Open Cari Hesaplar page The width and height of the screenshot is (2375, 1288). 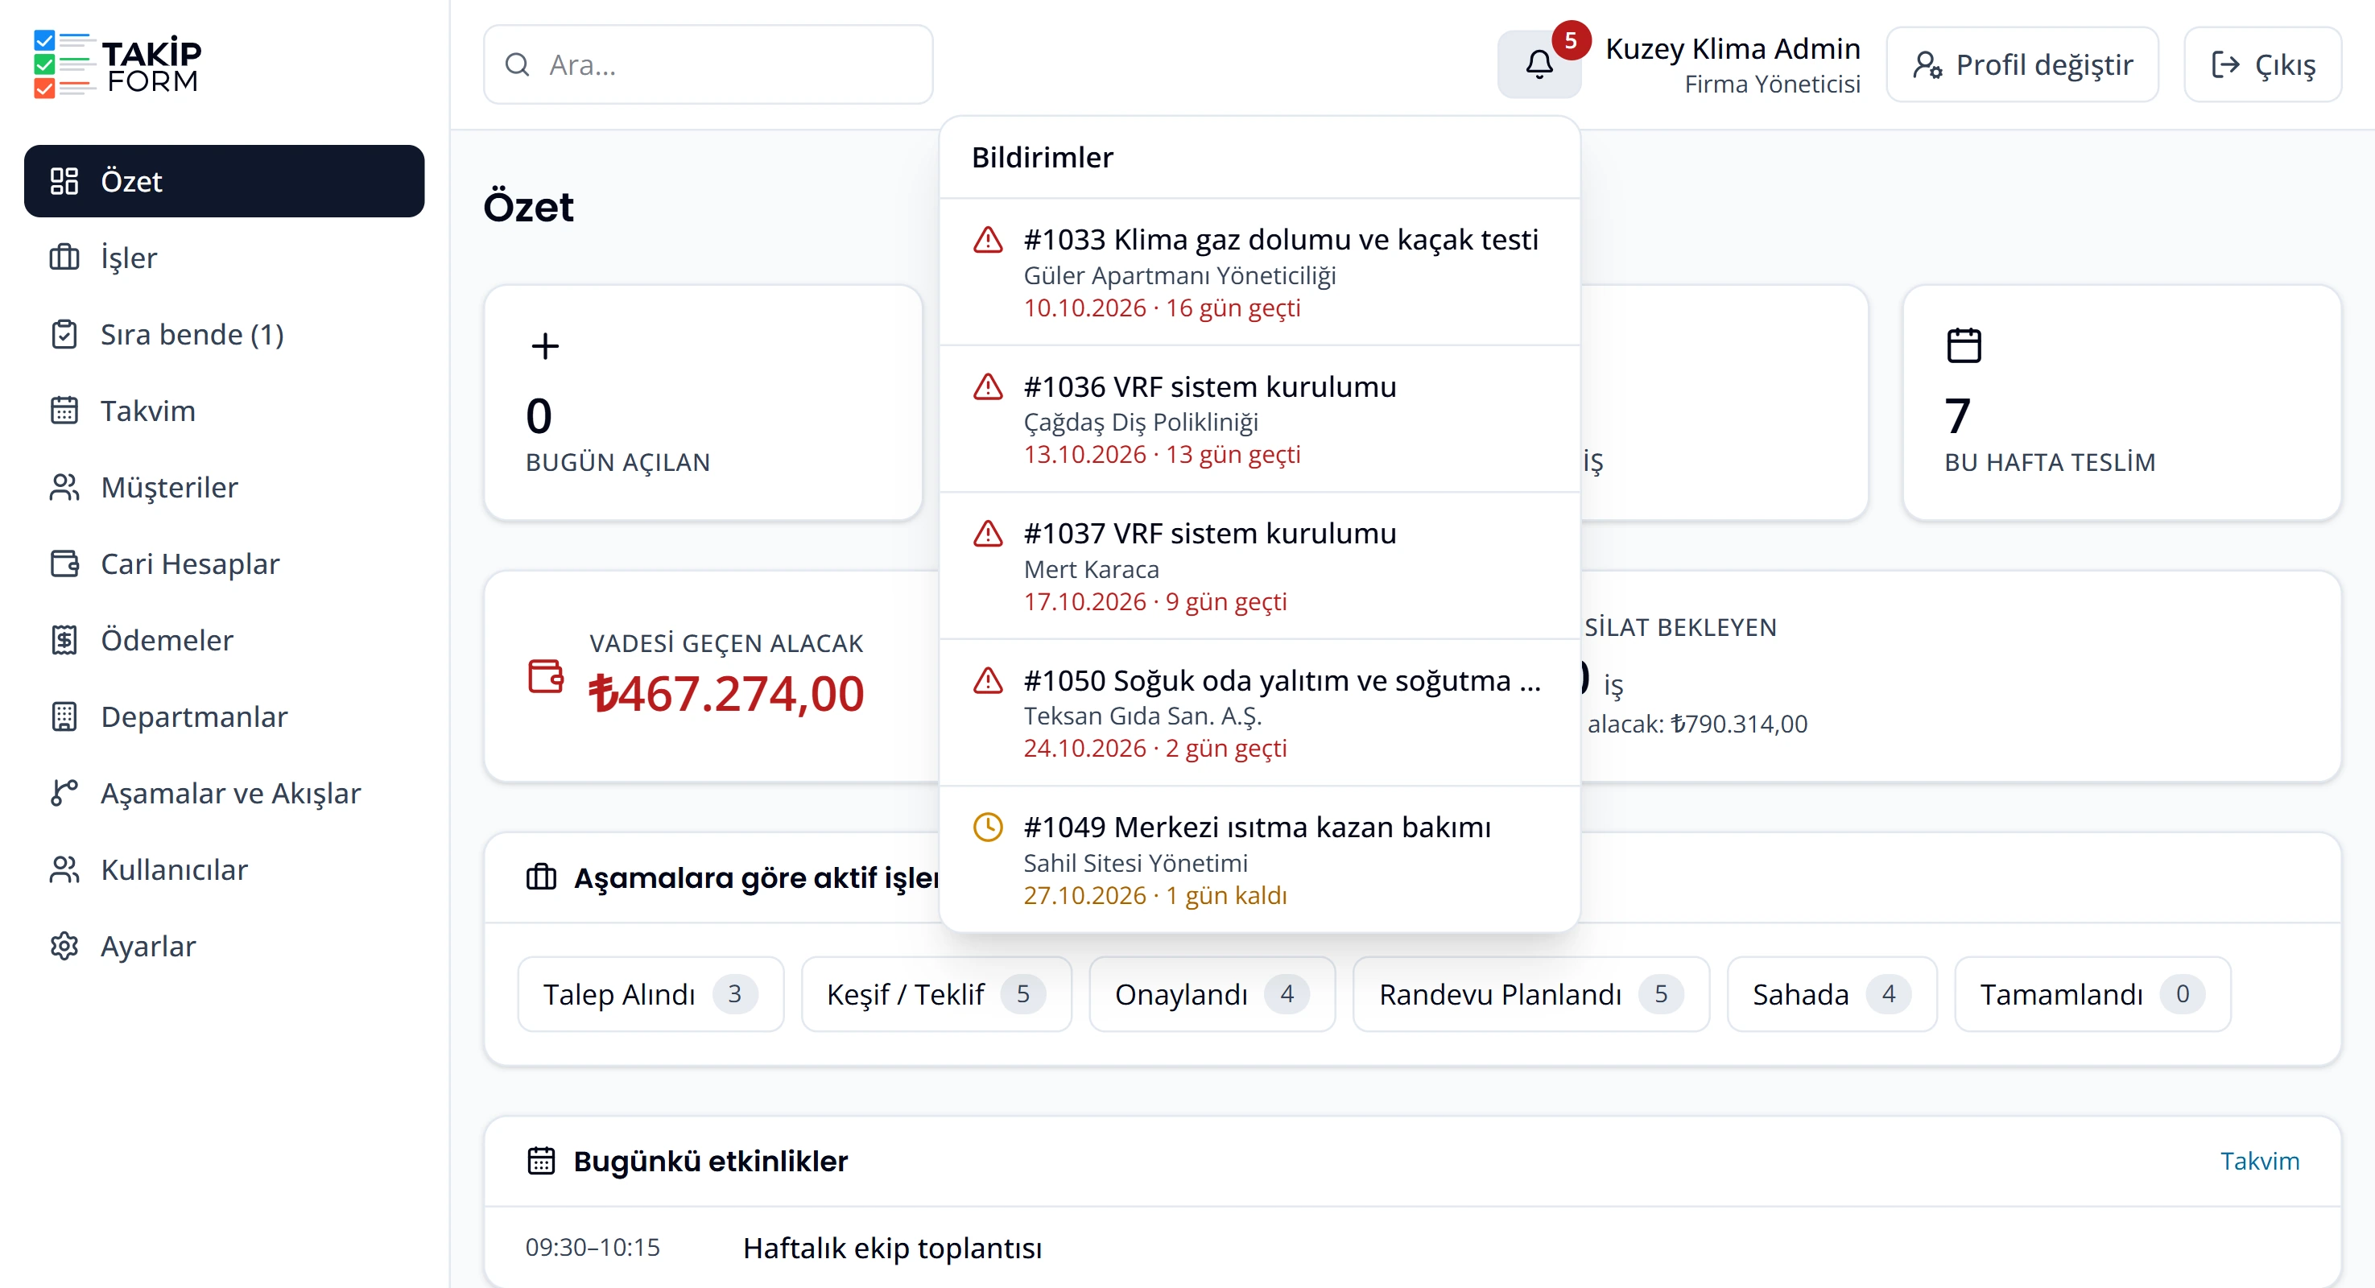click(224, 563)
